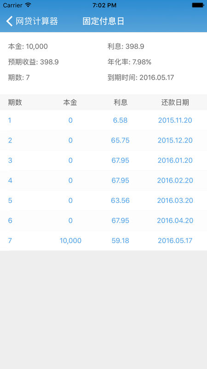Tap the 期数 column header
Image resolution: width=207 pixels, height=369 pixels.
[15, 102]
